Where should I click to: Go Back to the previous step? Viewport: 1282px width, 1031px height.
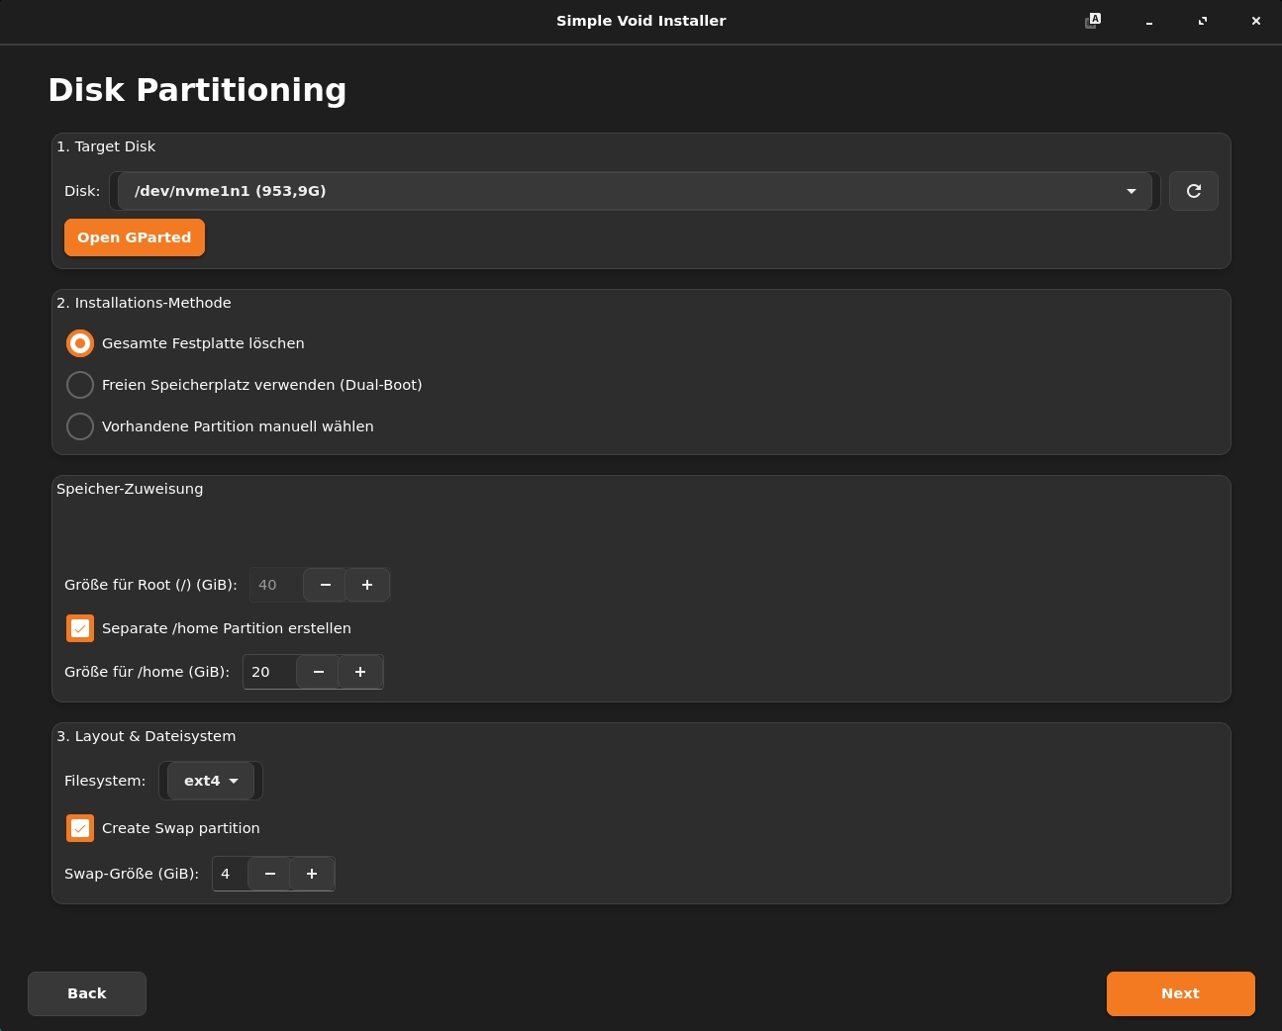tap(87, 993)
